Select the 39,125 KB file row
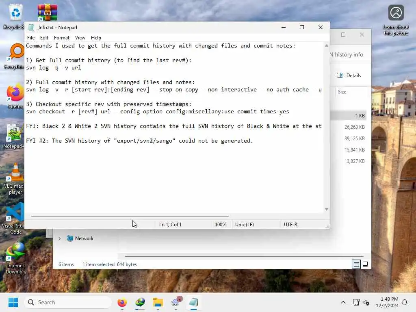This screenshot has width=416, height=312. [x=349, y=139]
